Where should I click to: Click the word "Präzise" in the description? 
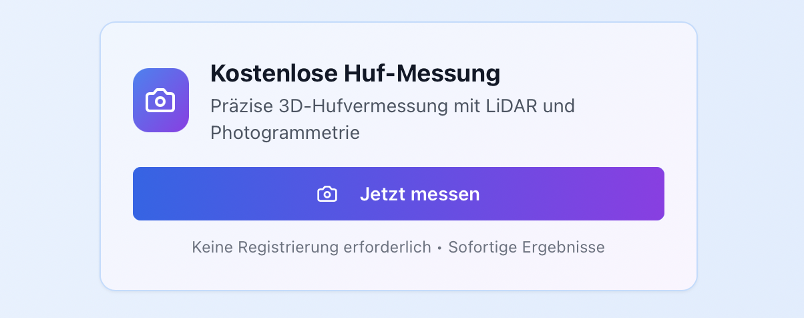click(236, 106)
